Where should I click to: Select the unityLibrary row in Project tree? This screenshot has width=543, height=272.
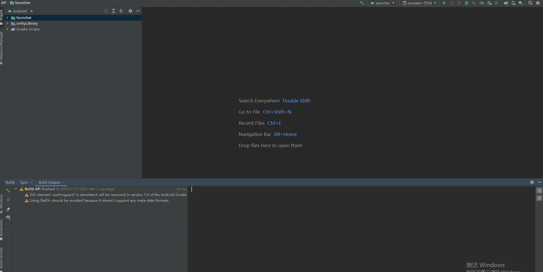tap(73, 24)
